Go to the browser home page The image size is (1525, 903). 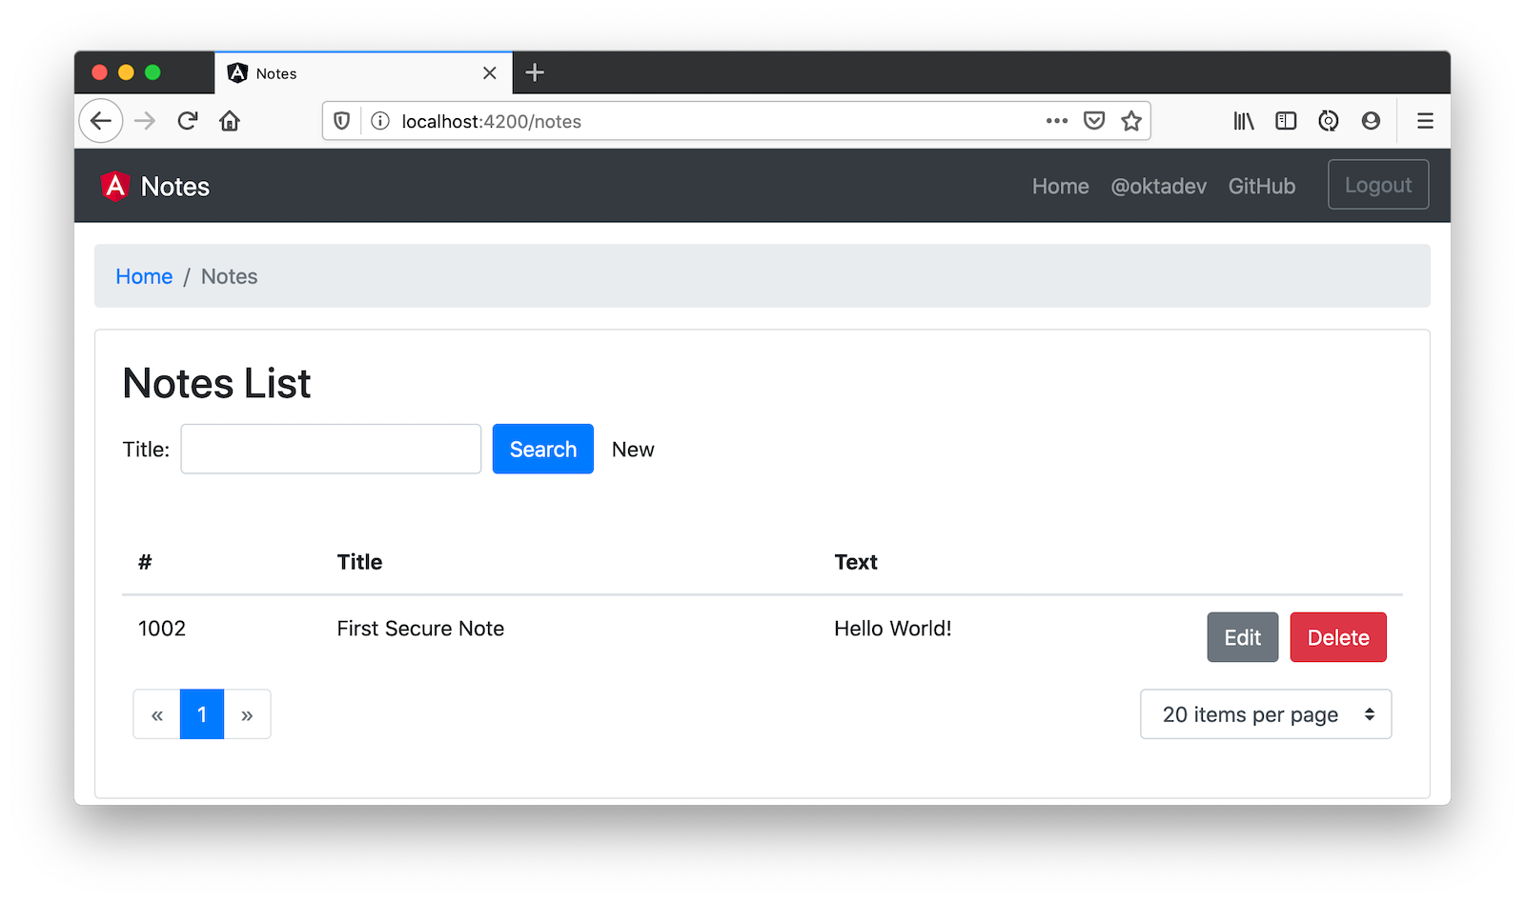pos(230,121)
